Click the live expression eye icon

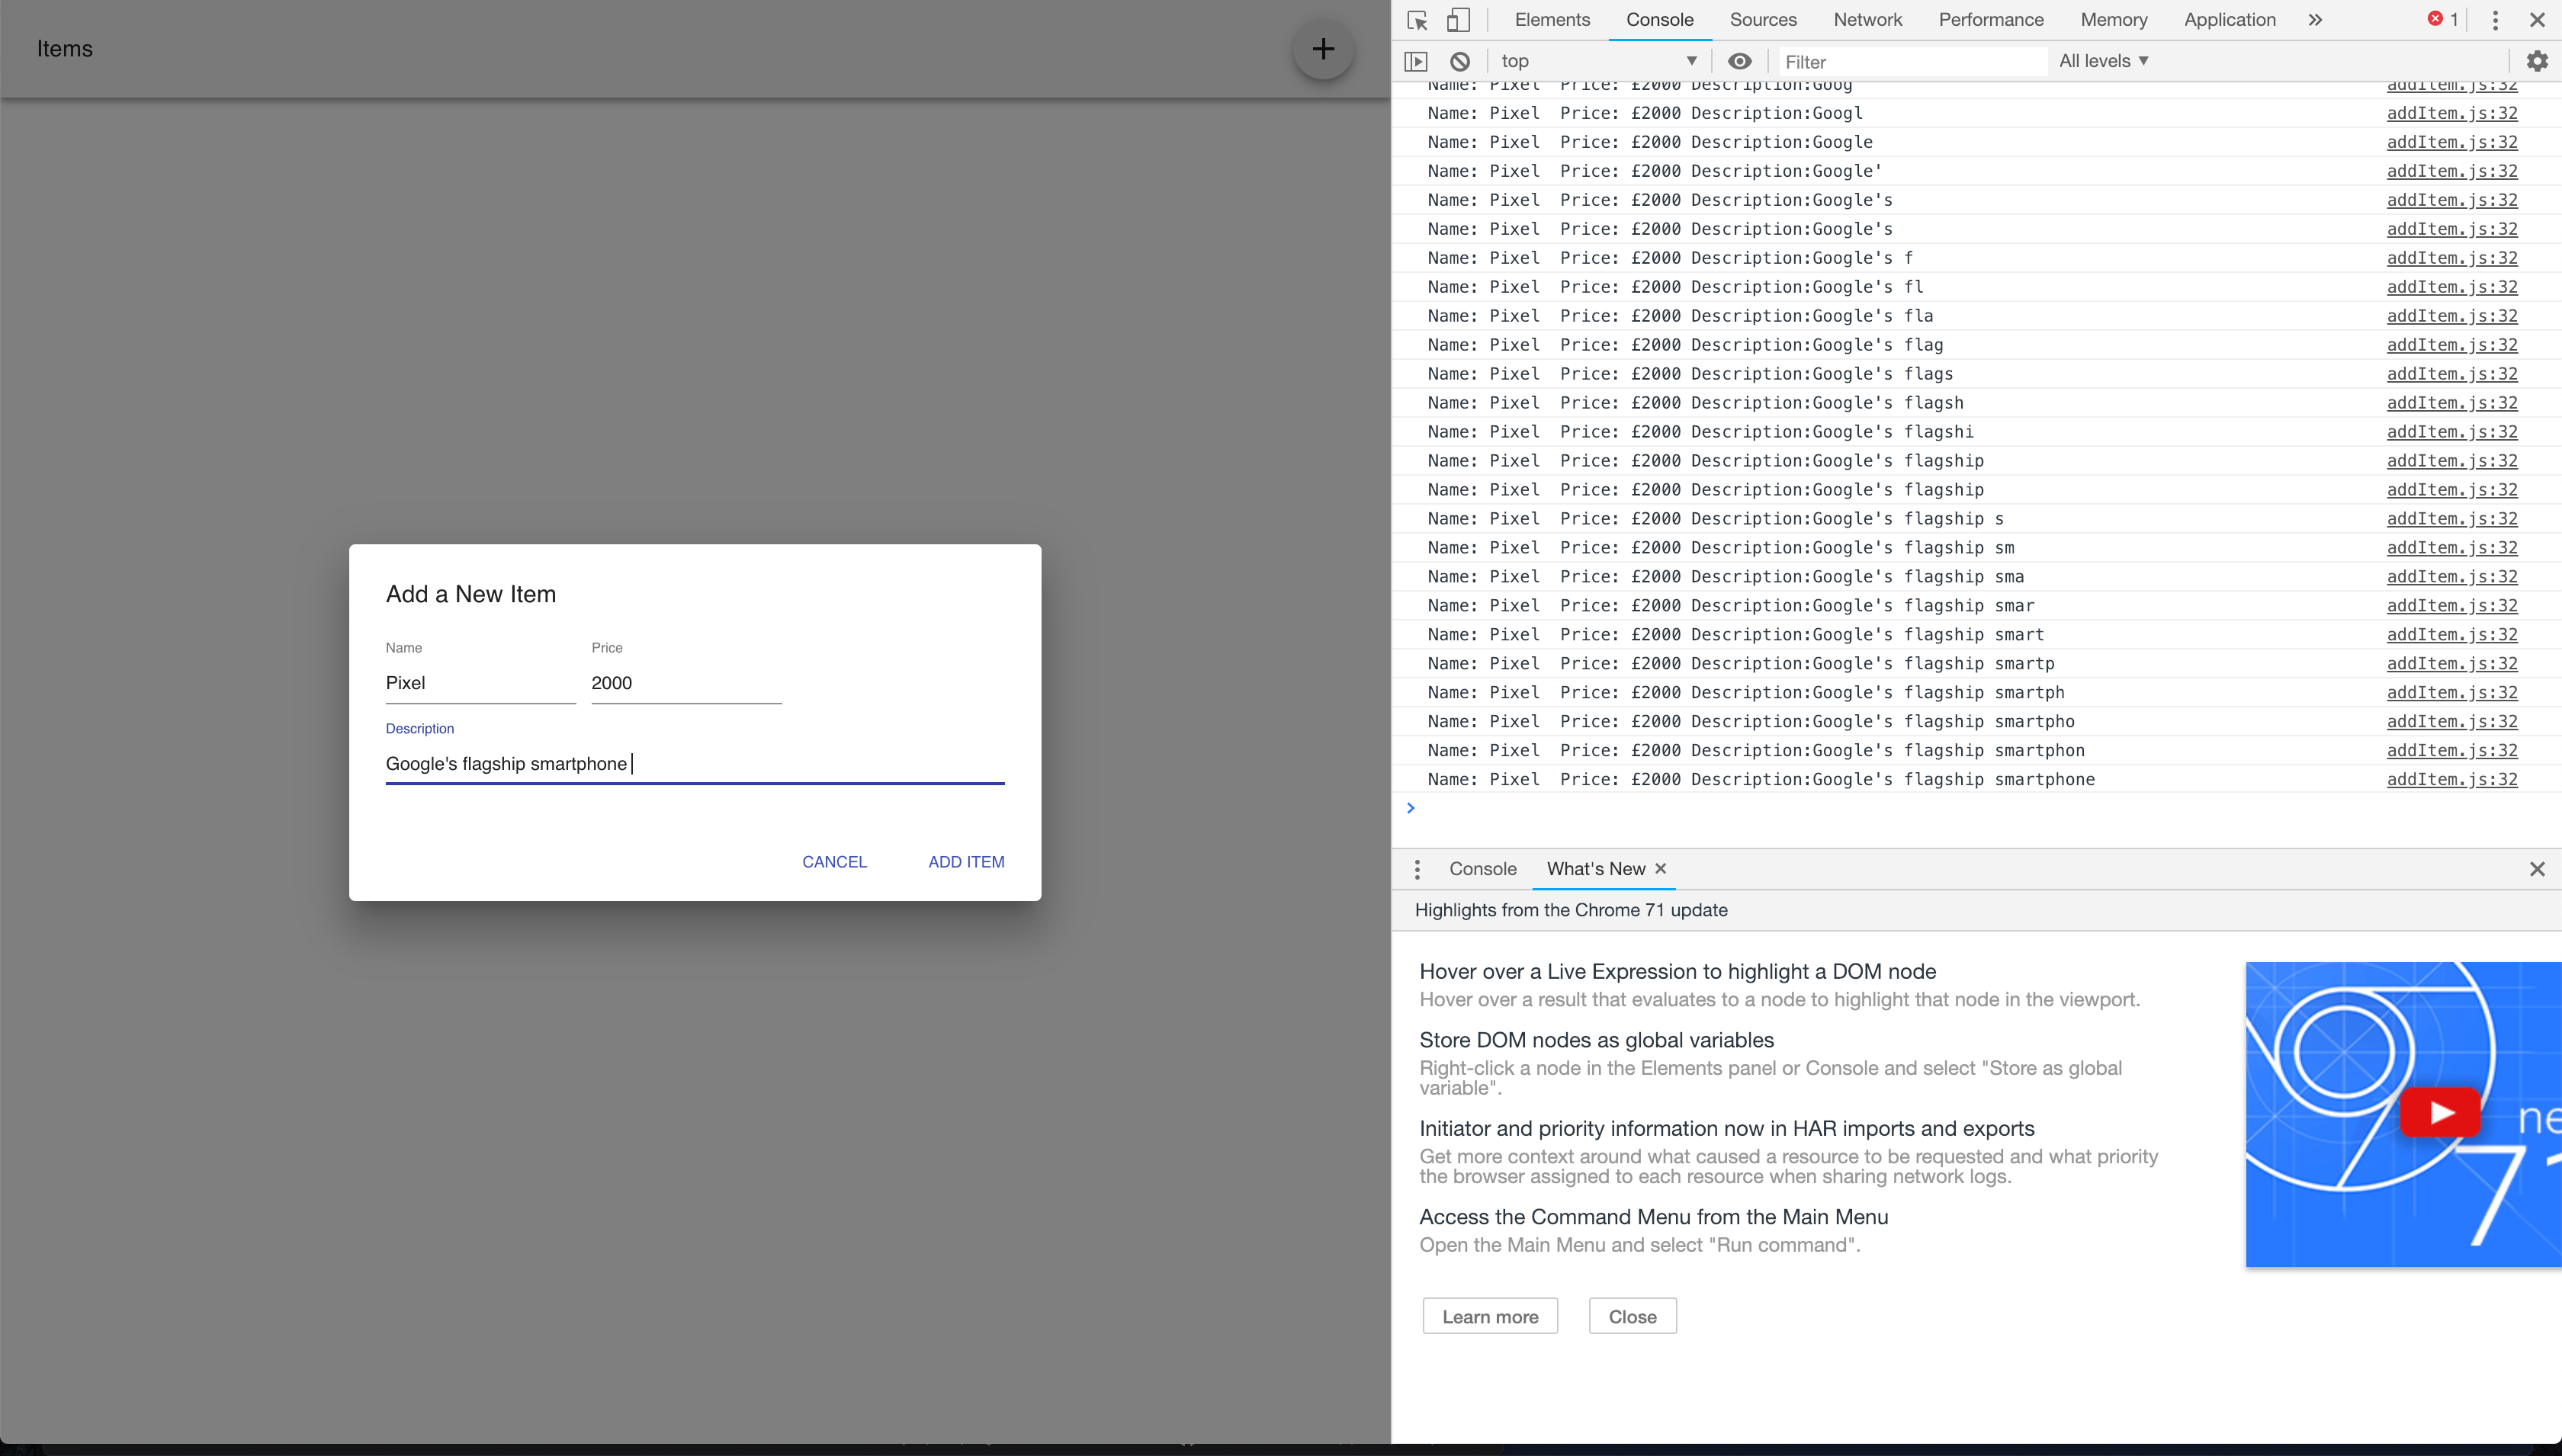[x=1740, y=61]
